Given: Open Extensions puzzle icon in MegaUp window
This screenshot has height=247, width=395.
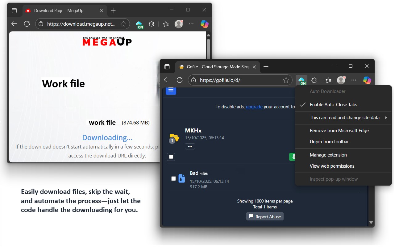Looking at the screenshot, I should pyautogui.click(x=151, y=24).
